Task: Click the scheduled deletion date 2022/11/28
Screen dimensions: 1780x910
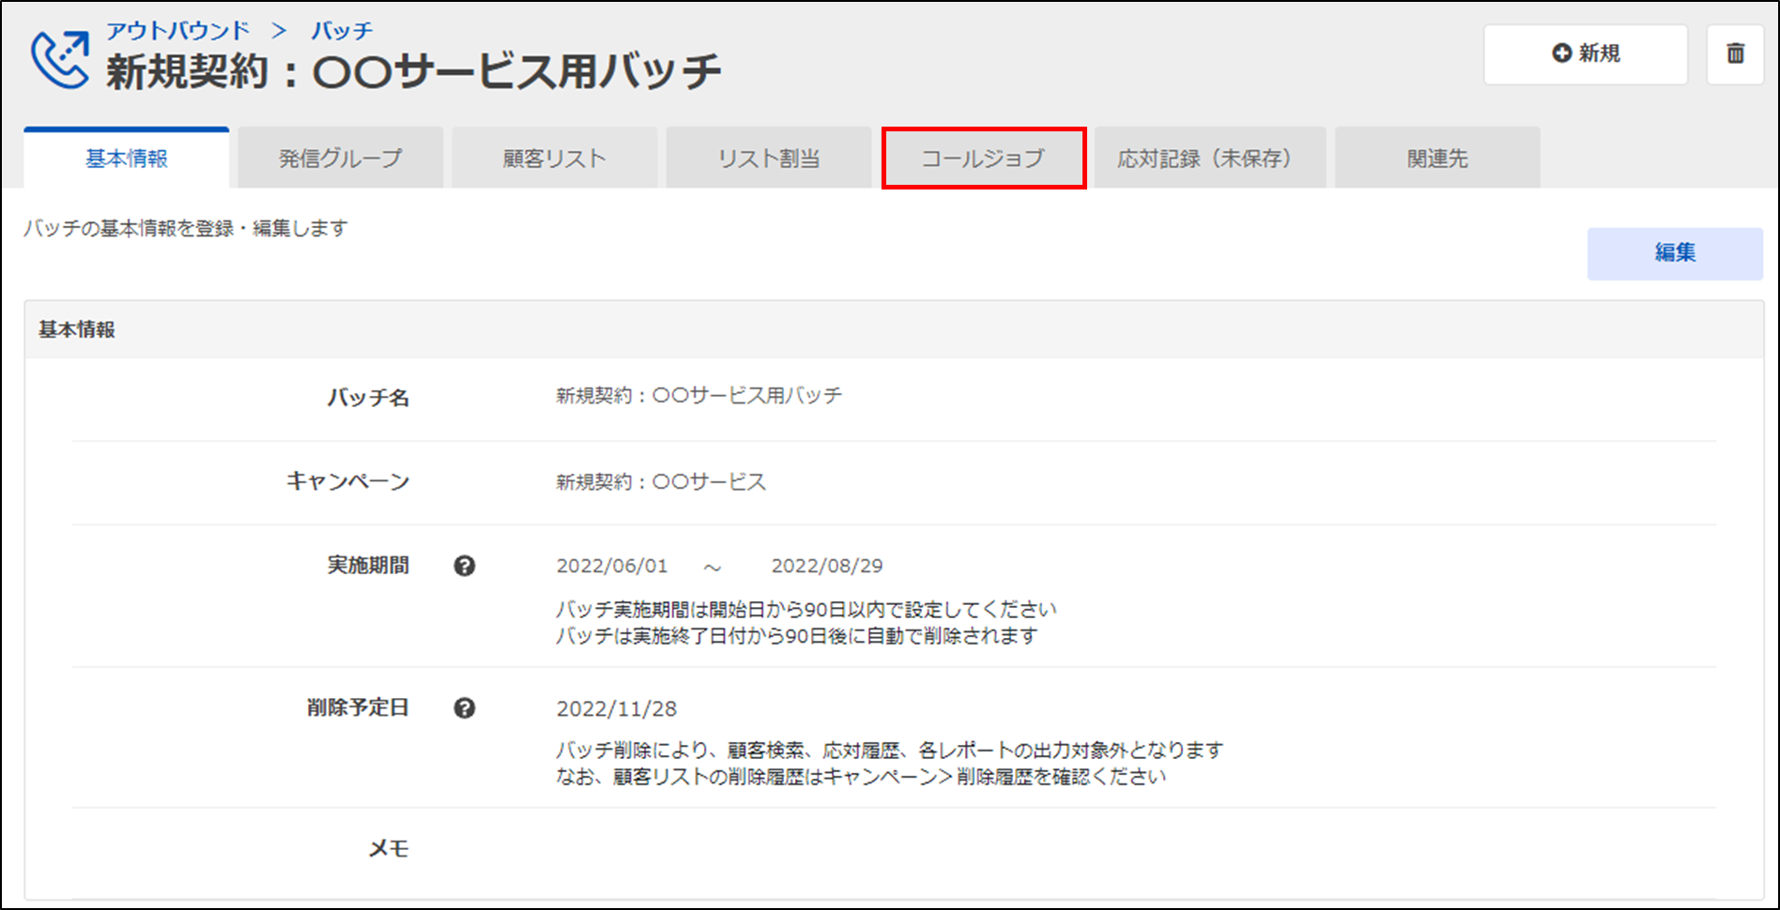Action: [617, 709]
